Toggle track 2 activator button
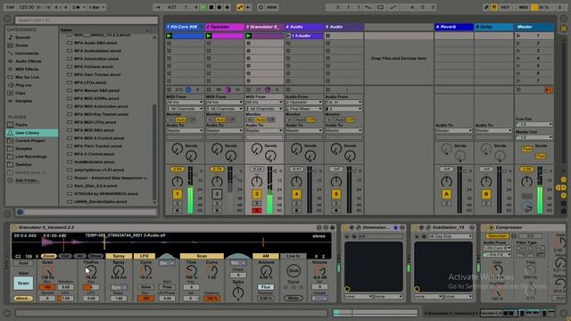 [x=217, y=194]
